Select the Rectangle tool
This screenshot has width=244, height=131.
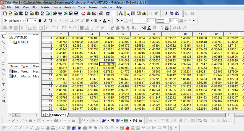point(3,101)
